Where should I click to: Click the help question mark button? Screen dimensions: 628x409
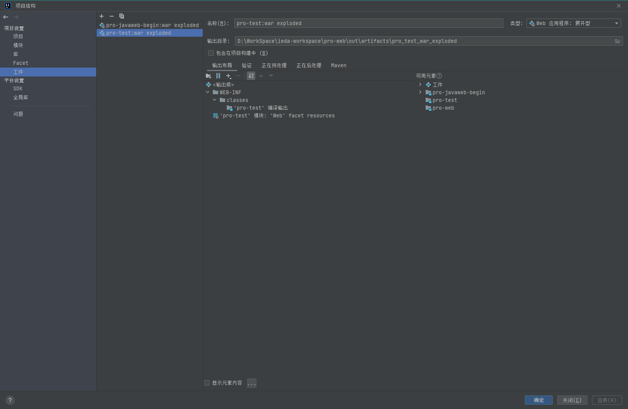coord(10,400)
